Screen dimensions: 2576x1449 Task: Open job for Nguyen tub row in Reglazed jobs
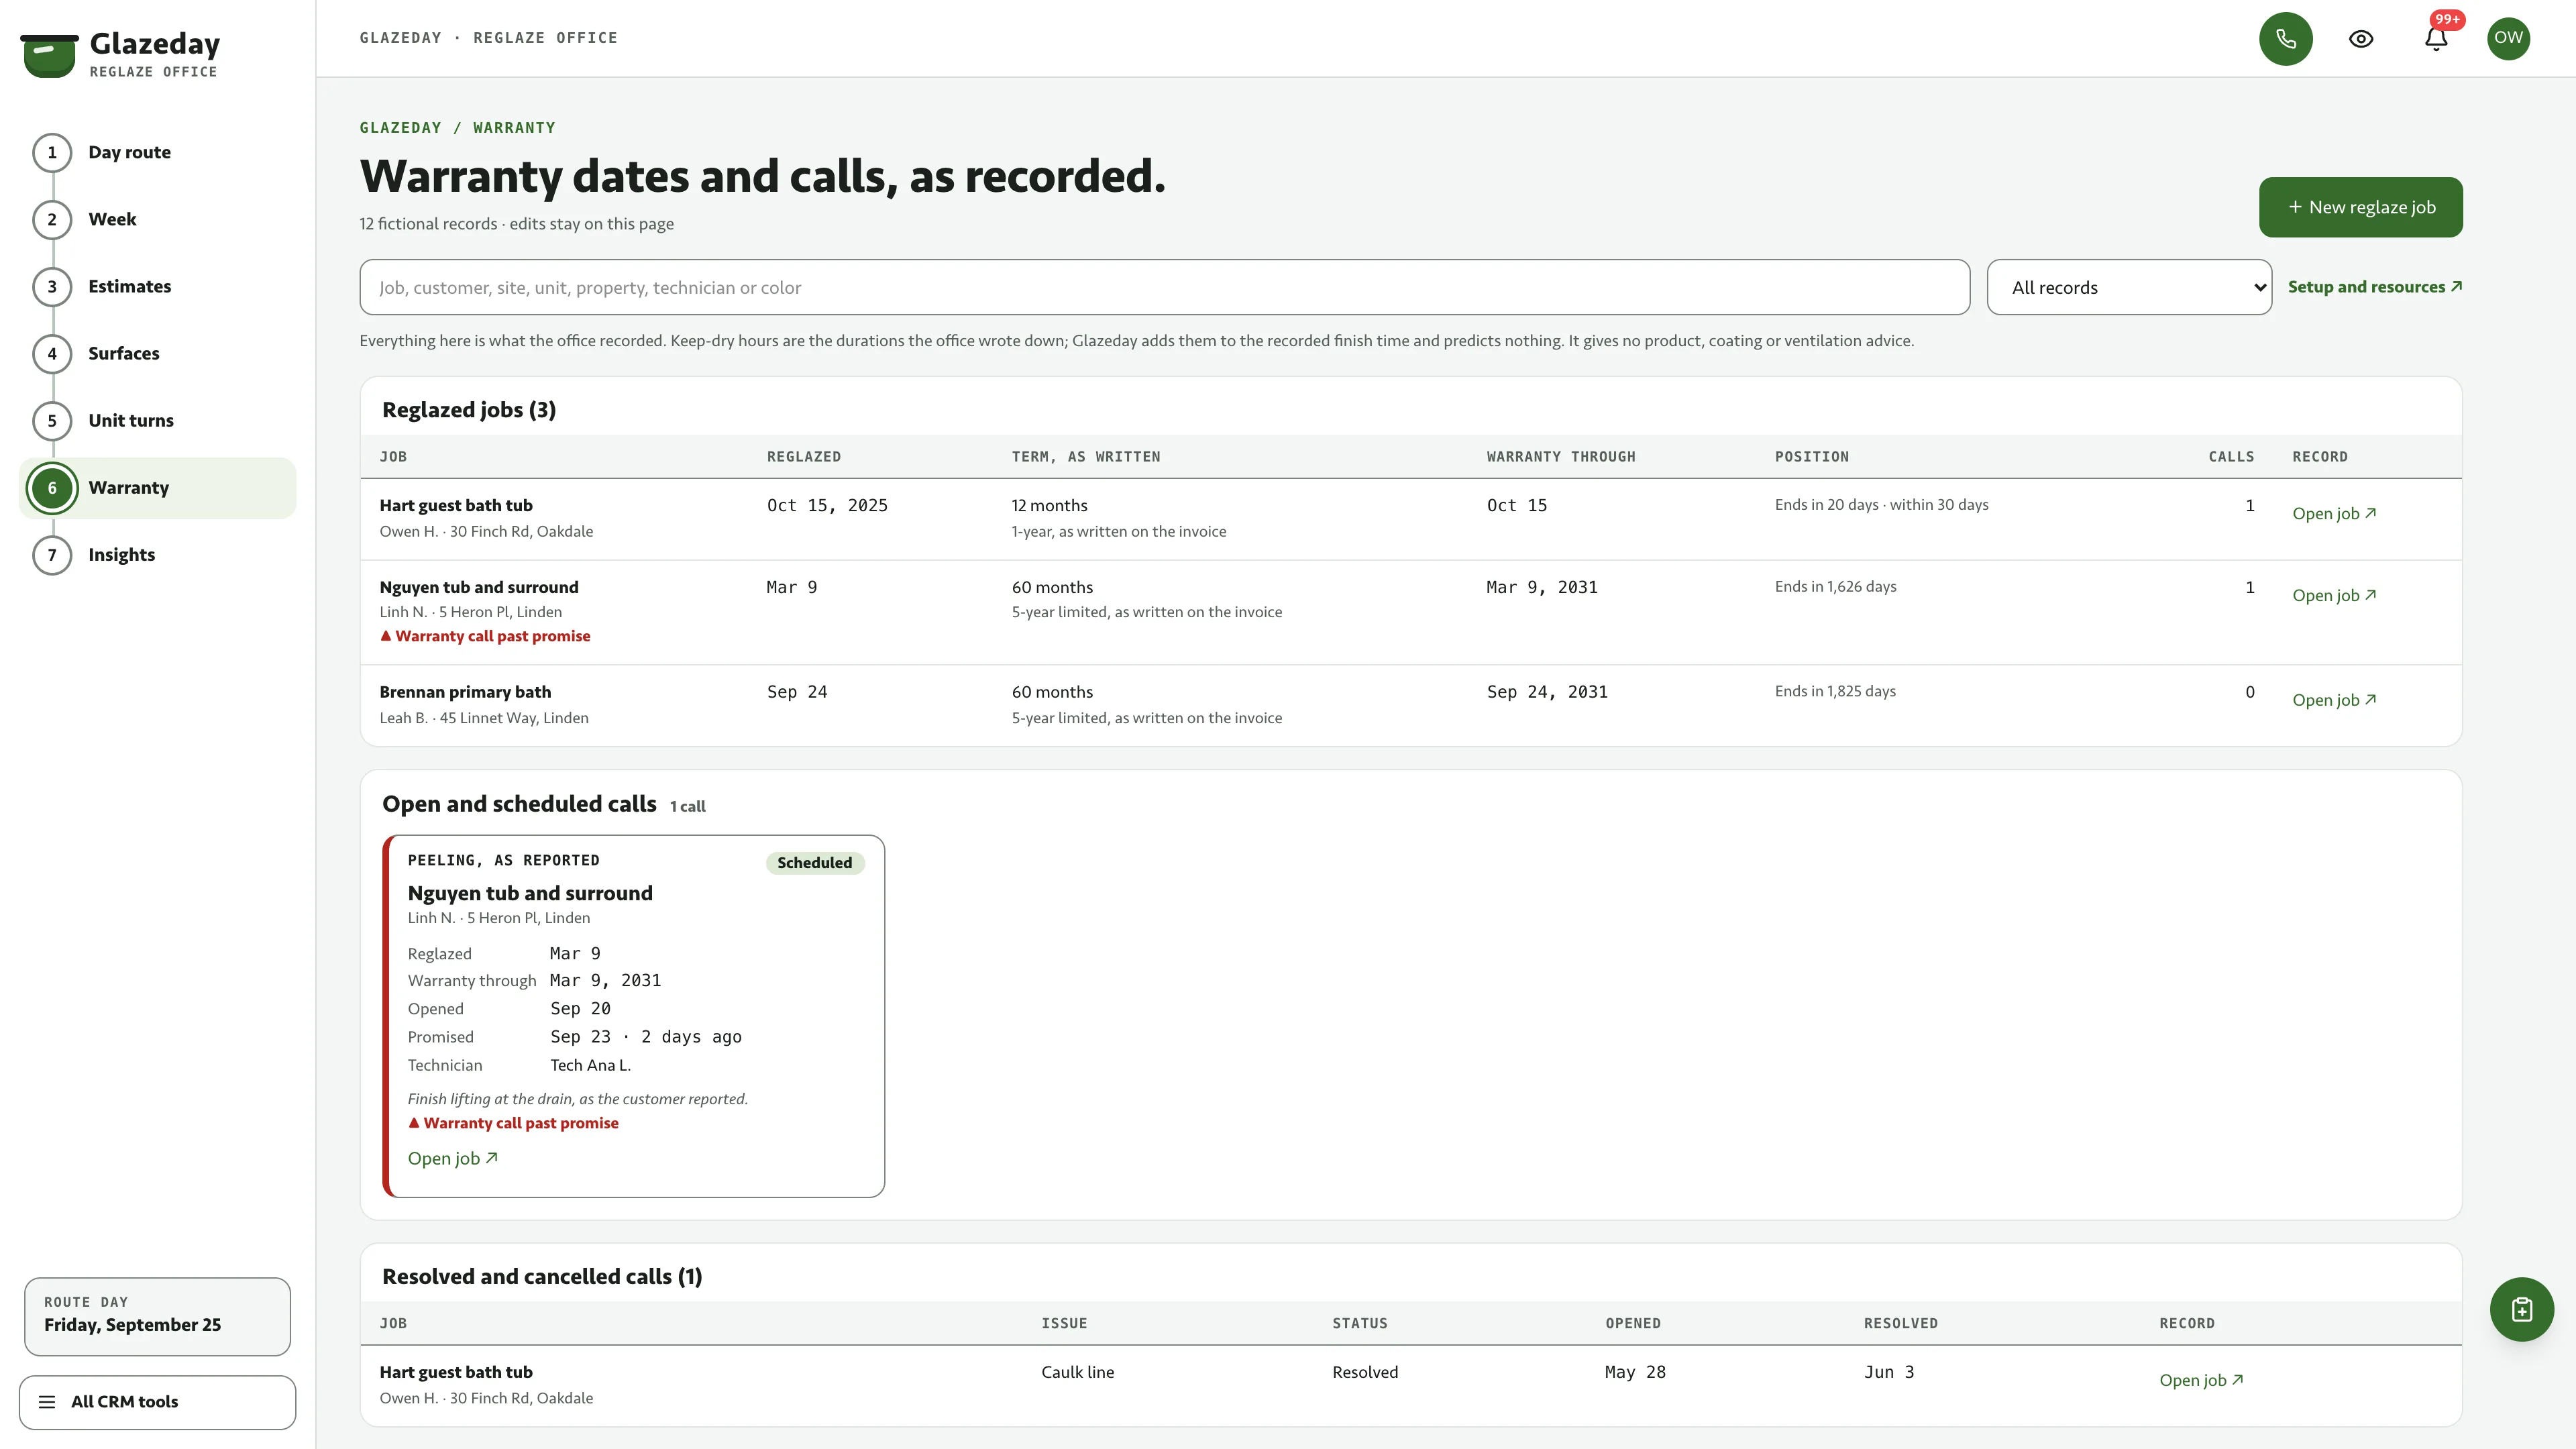click(x=2334, y=596)
